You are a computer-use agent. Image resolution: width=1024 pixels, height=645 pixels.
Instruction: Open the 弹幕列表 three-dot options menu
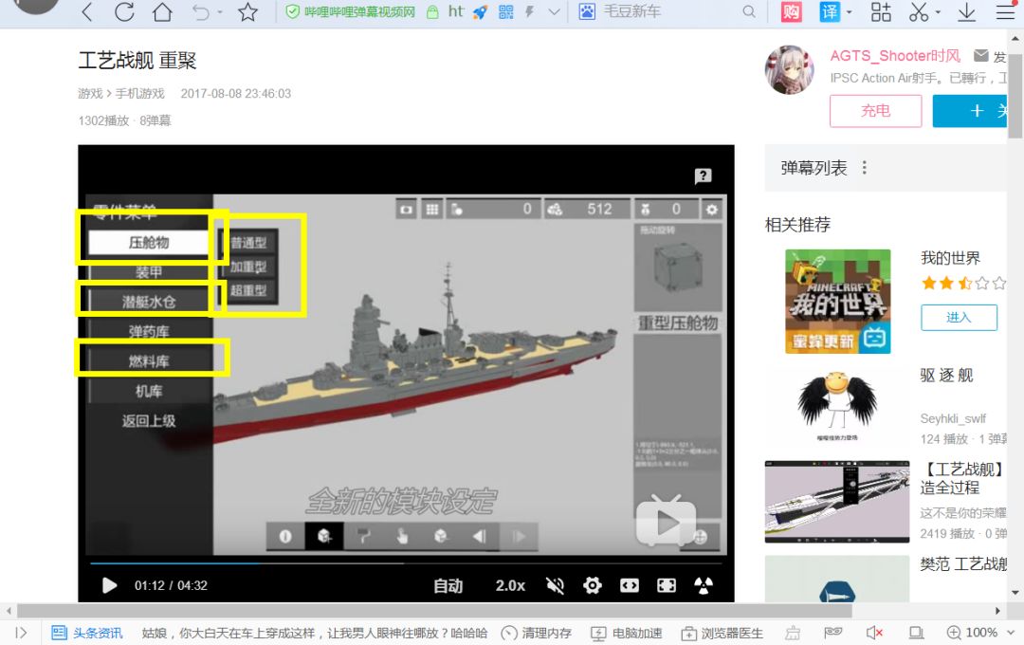865,168
